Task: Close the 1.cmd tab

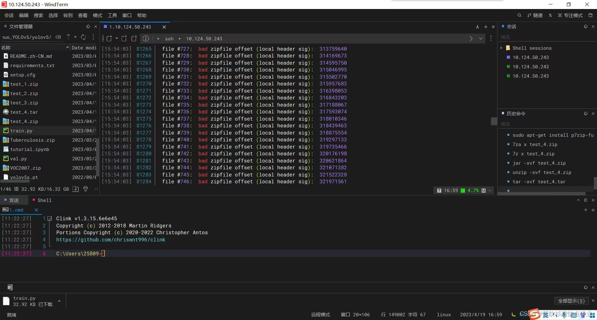Action: 36,210
